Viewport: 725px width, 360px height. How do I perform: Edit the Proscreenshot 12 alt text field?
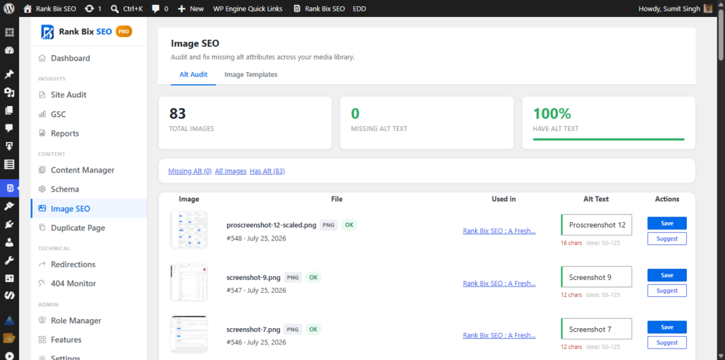(x=596, y=225)
